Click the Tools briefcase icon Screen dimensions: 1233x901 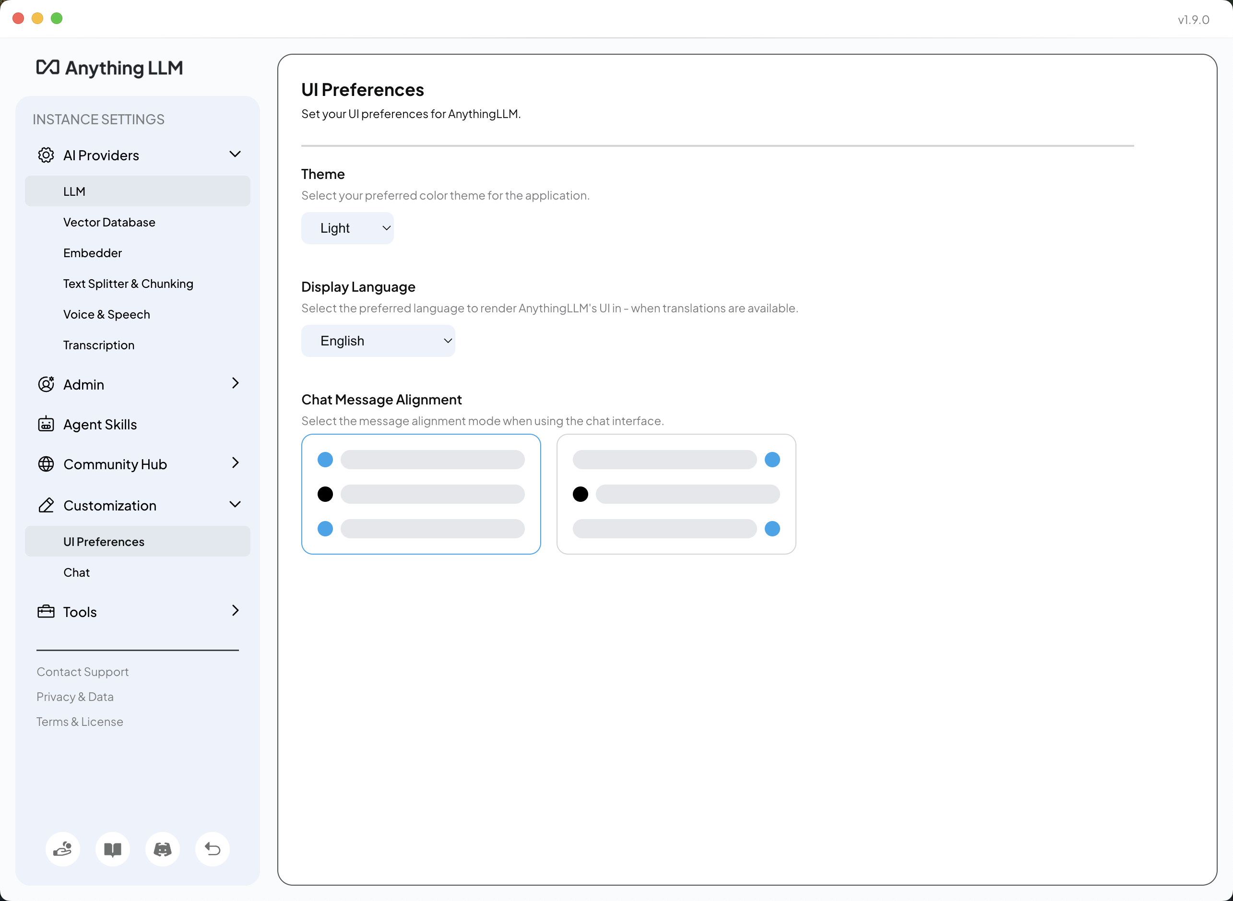46,611
